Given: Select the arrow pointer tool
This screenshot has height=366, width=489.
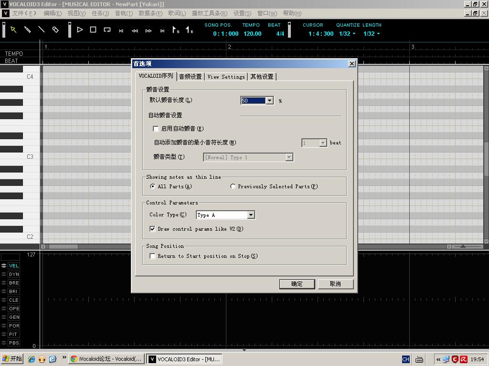Looking at the screenshot, I should [13, 30].
